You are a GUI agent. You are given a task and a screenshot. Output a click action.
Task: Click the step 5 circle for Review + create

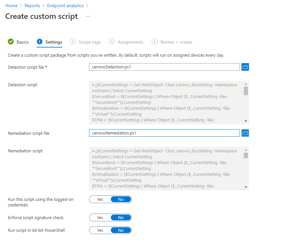(x=154, y=42)
